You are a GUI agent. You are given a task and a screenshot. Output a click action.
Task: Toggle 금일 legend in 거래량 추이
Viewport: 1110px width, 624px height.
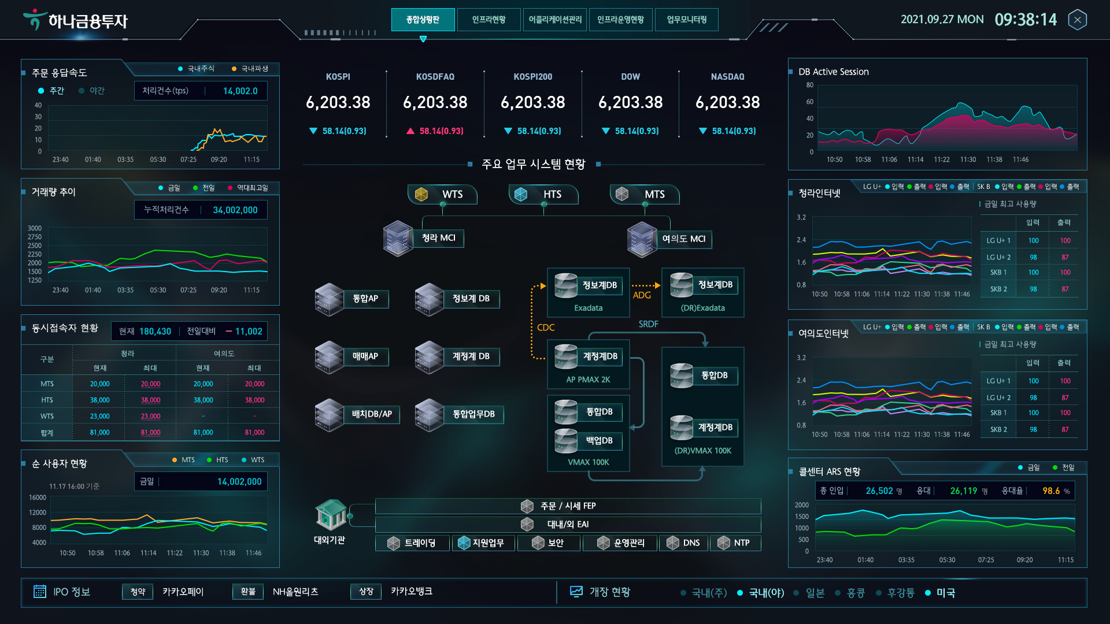pyautogui.click(x=169, y=188)
